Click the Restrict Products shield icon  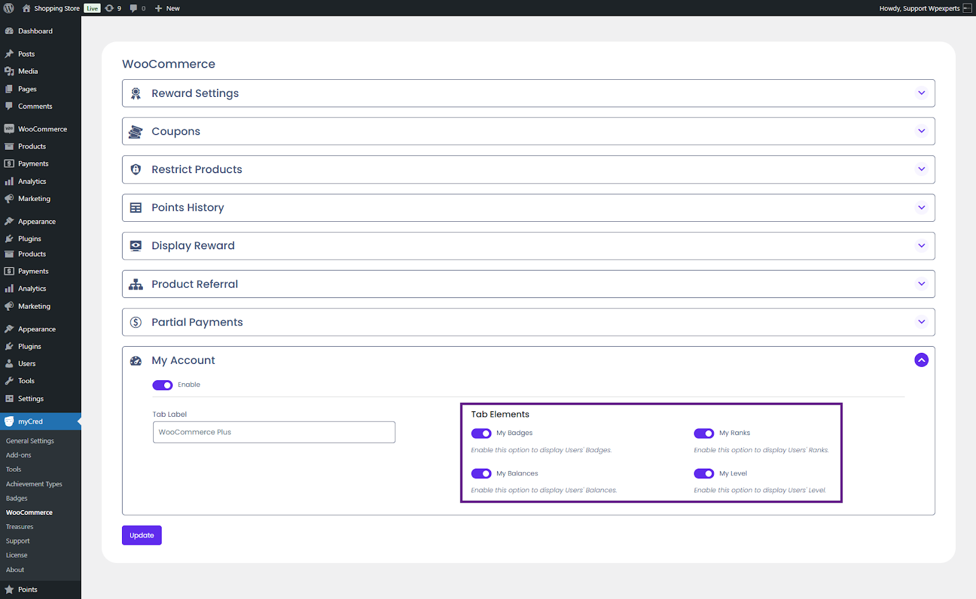tap(136, 169)
